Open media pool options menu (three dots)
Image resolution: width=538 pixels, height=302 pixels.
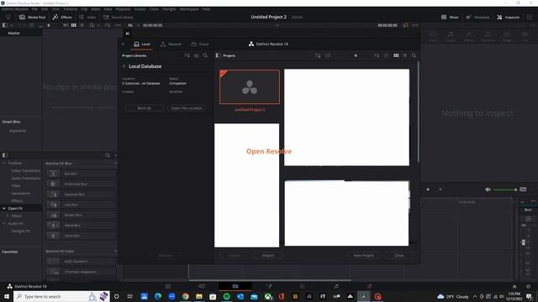click(x=118, y=25)
